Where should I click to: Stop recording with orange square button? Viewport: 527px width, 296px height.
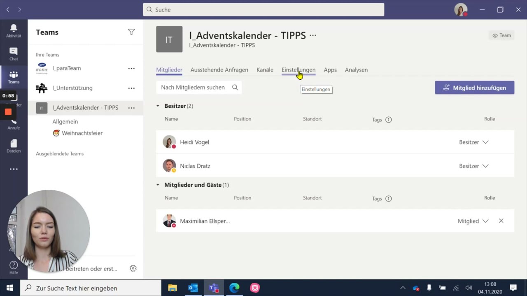tap(8, 111)
